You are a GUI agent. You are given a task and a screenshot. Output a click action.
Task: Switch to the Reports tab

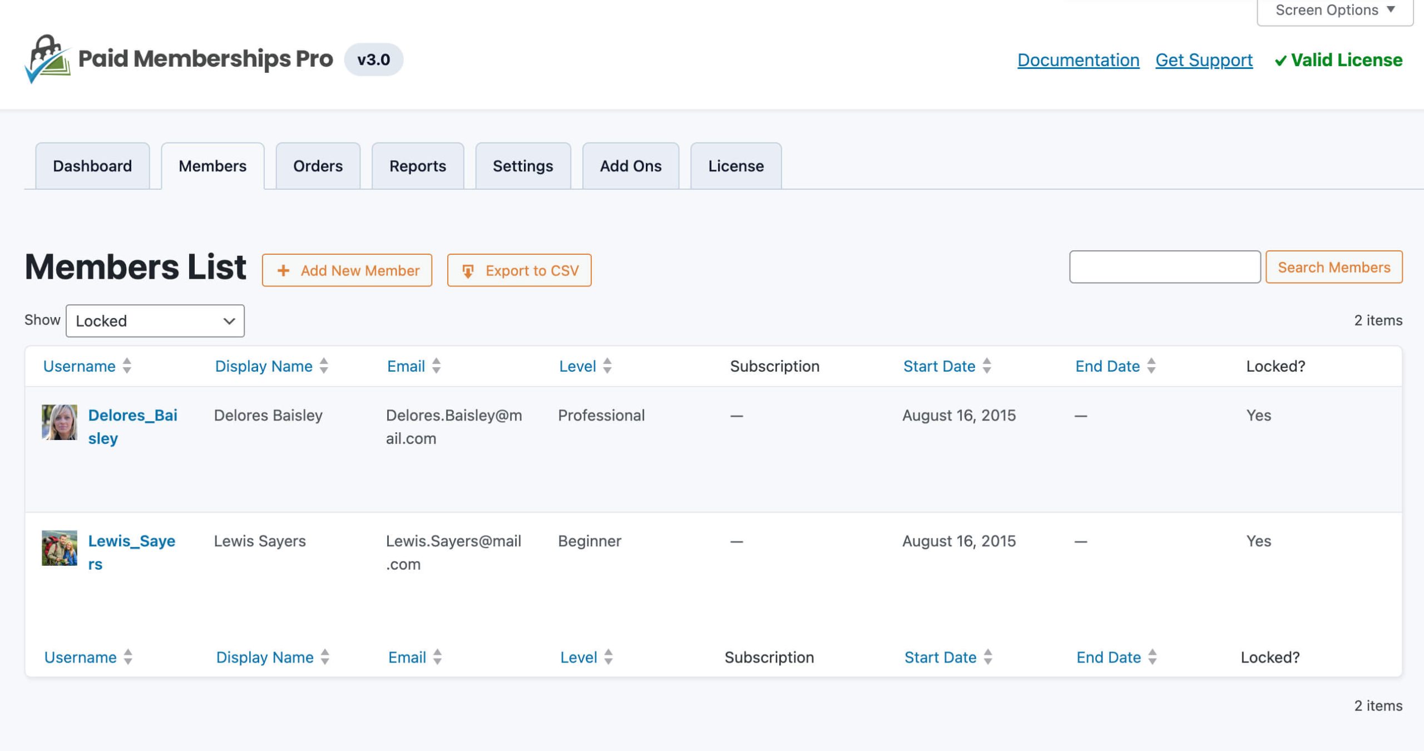tap(417, 166)
